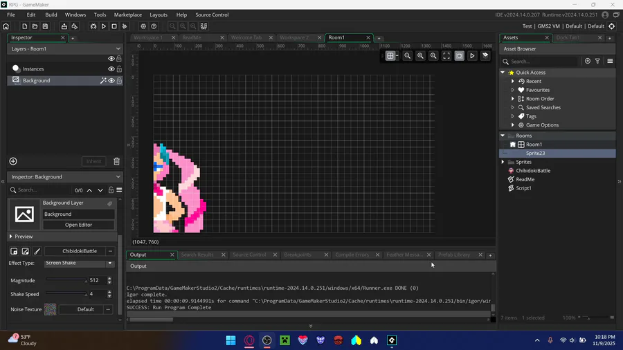This screenshot has width=623, height=350.
Task: Collapse the Quick Access tree
Action: pyautogui.click(x=503, y=73)
